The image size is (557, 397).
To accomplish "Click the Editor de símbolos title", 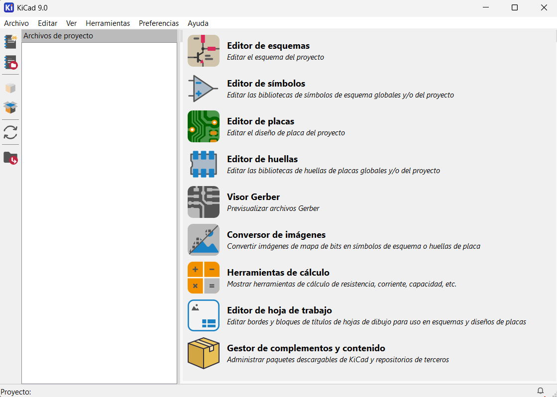I will point(266,84).
